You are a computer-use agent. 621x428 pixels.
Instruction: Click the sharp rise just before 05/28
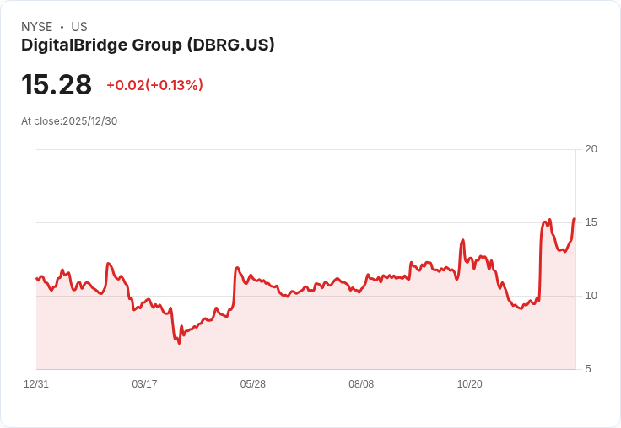(x=235, y=286)
